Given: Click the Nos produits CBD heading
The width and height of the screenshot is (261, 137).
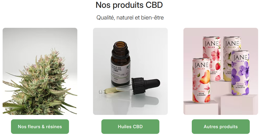Looking at the screenshot, I should [129, 5].
